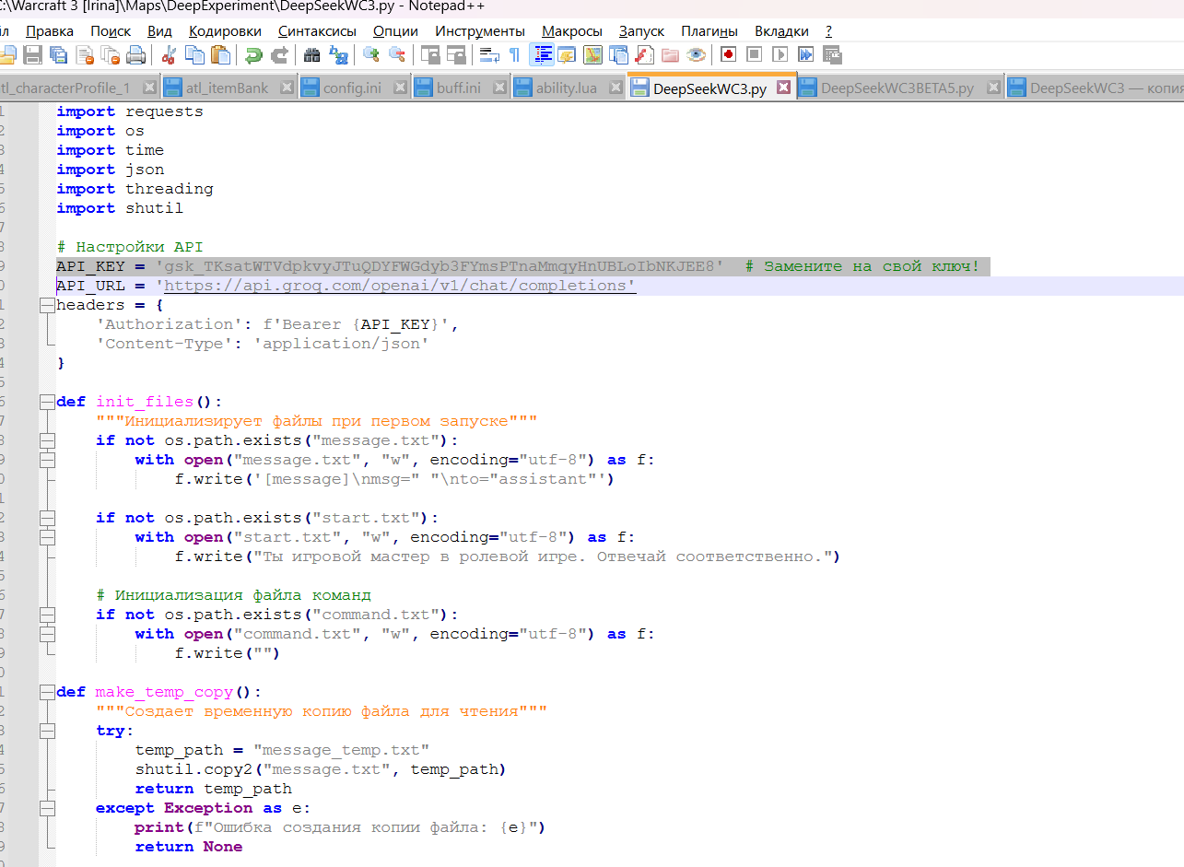Open the Плагины menu
The image size is (1184, 867).
[709, 31]
